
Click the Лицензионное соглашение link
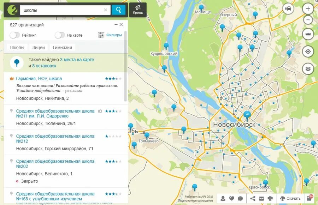pos(195,200)
